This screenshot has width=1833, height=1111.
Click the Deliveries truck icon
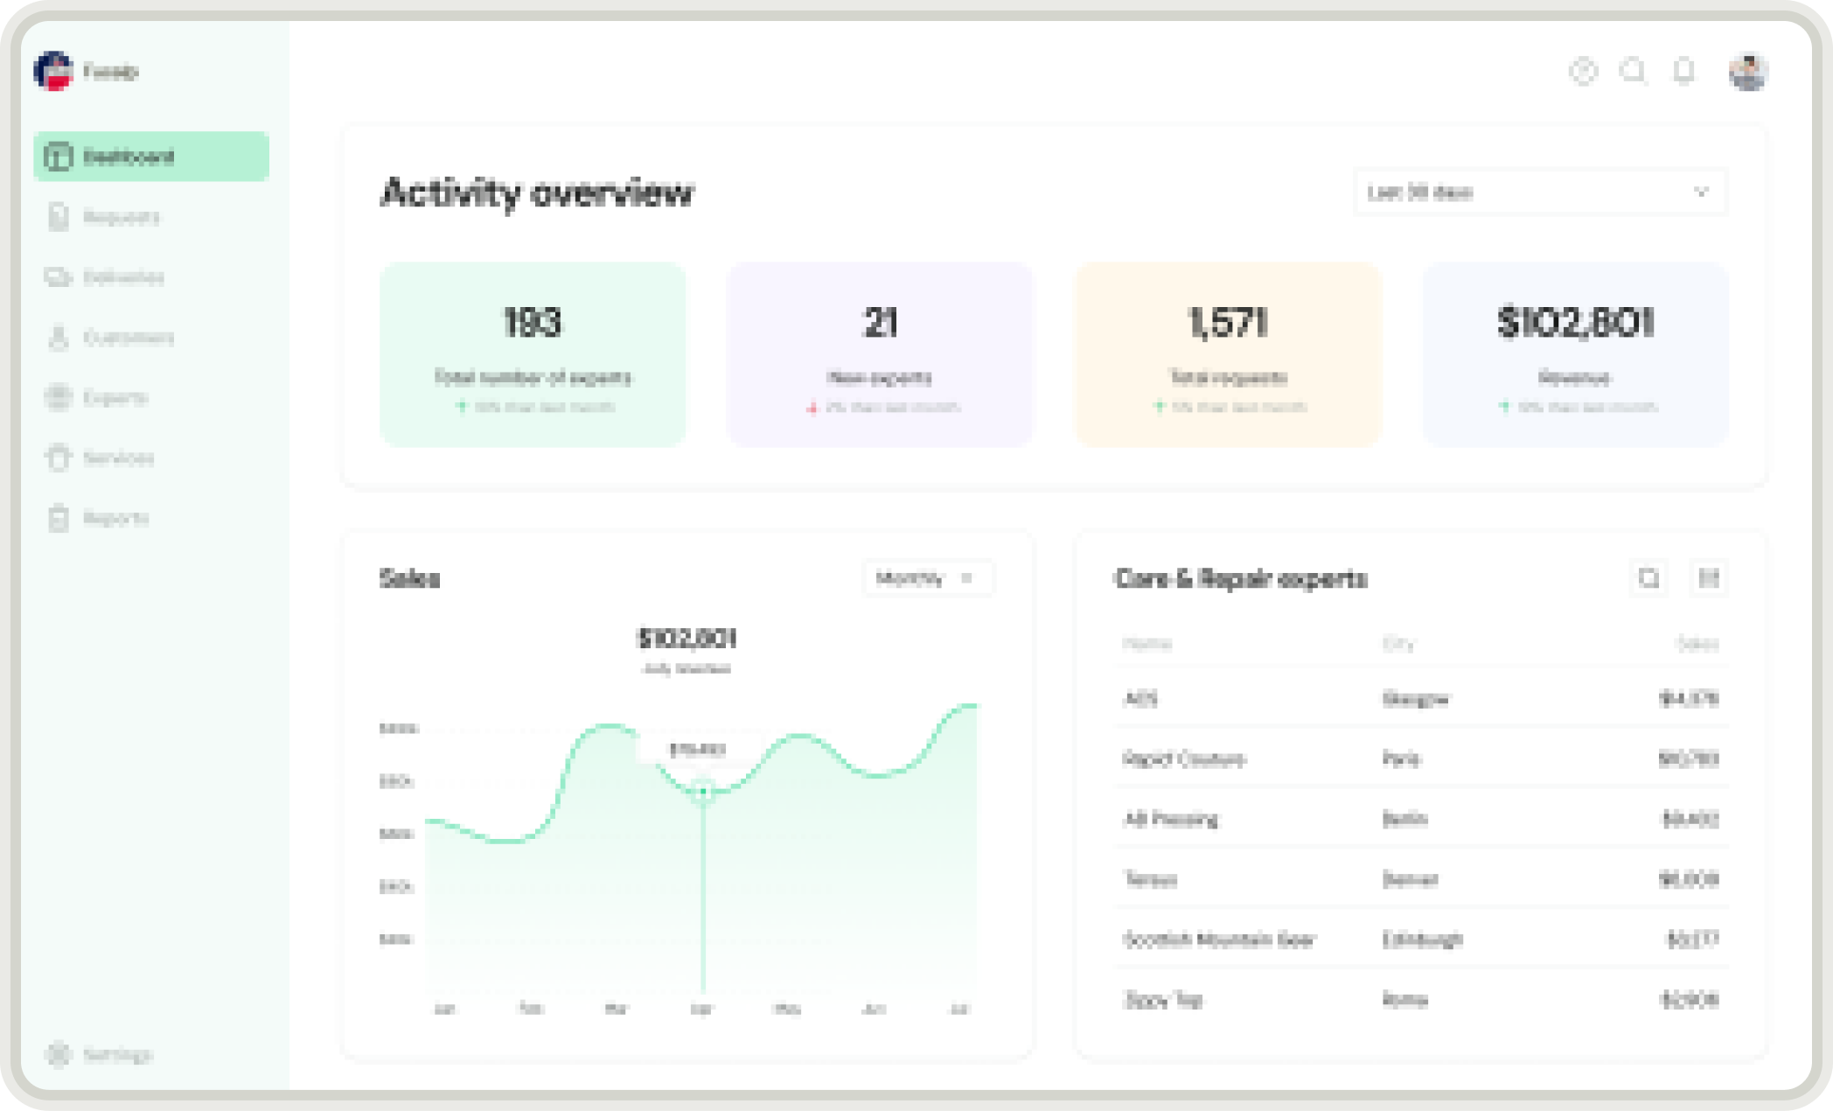tap(58, 277)
